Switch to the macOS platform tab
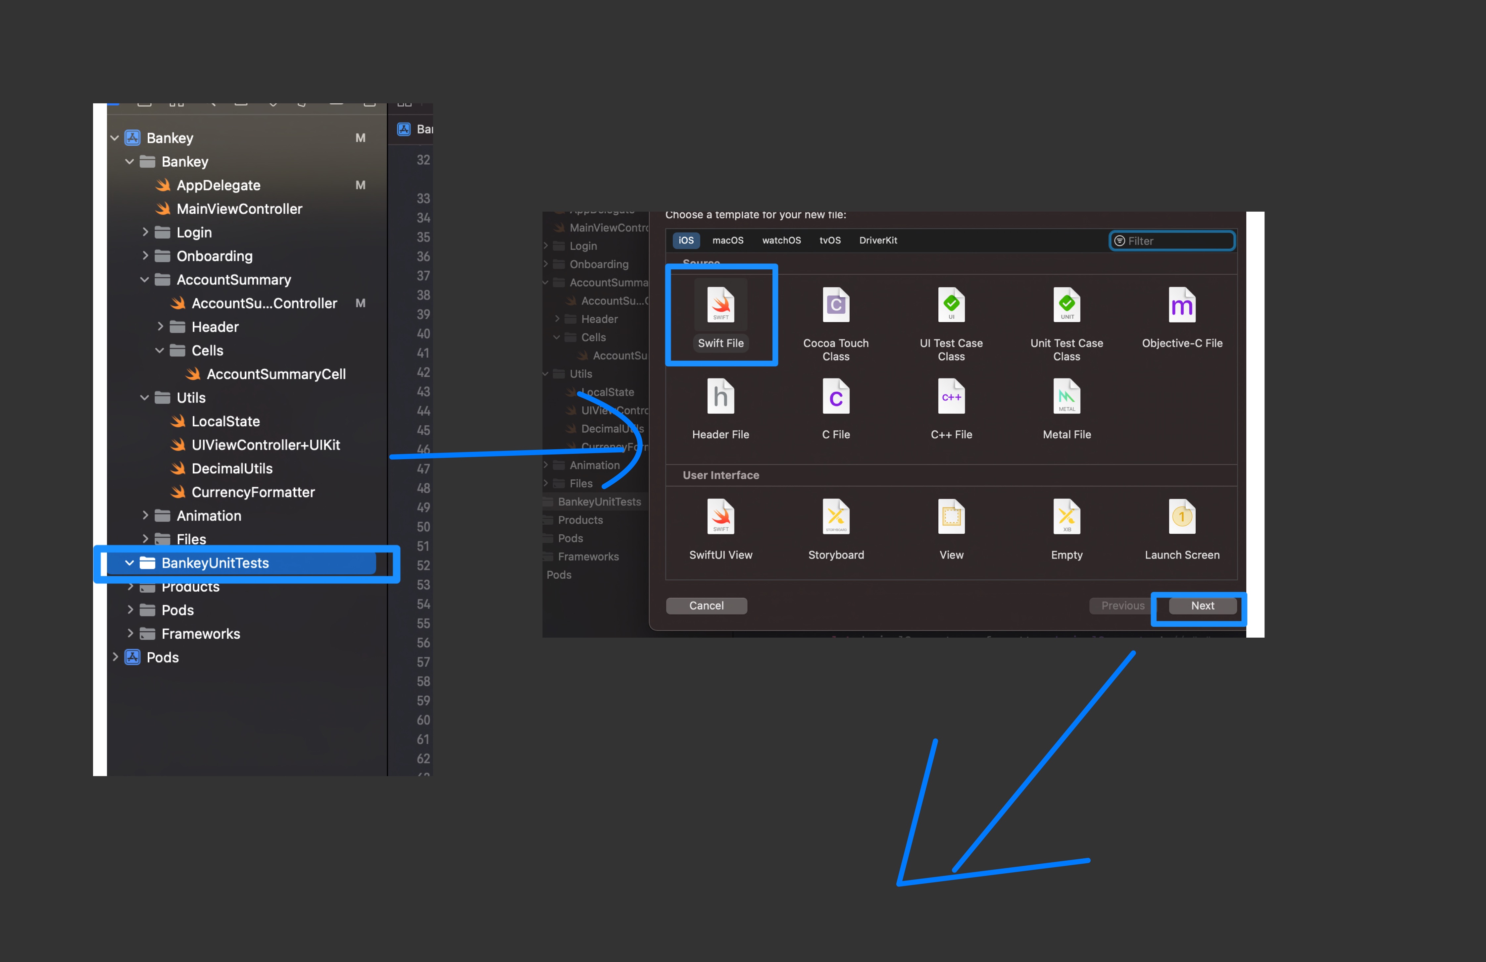This screenshot has height=962, width=1486. point(728,240)
